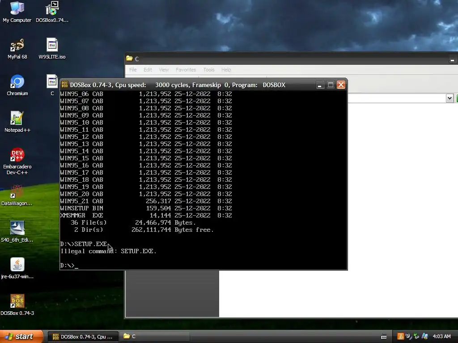Click the fourth system tray icon
This screenshot has height=343, width=458.
[425, 336]
